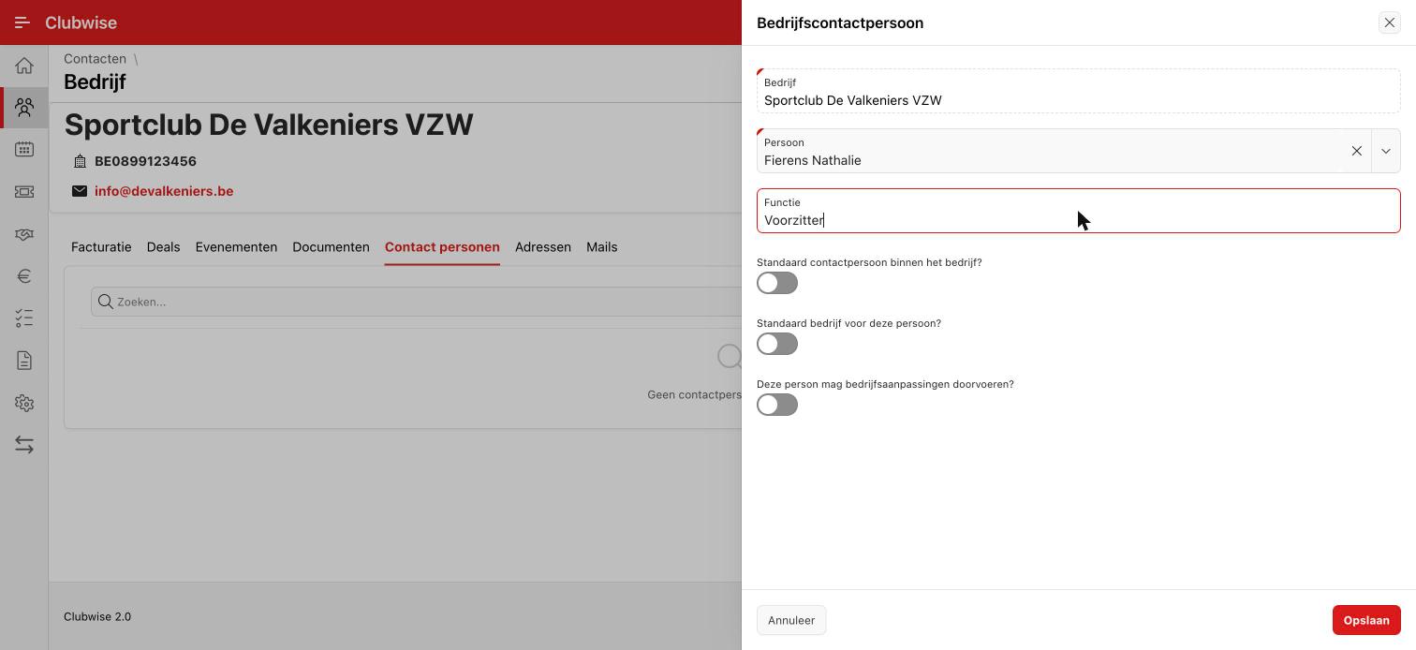Open the Contacts people icon in the sidebar
This screenshot has height=650, width=1416.
coord(24,108)
